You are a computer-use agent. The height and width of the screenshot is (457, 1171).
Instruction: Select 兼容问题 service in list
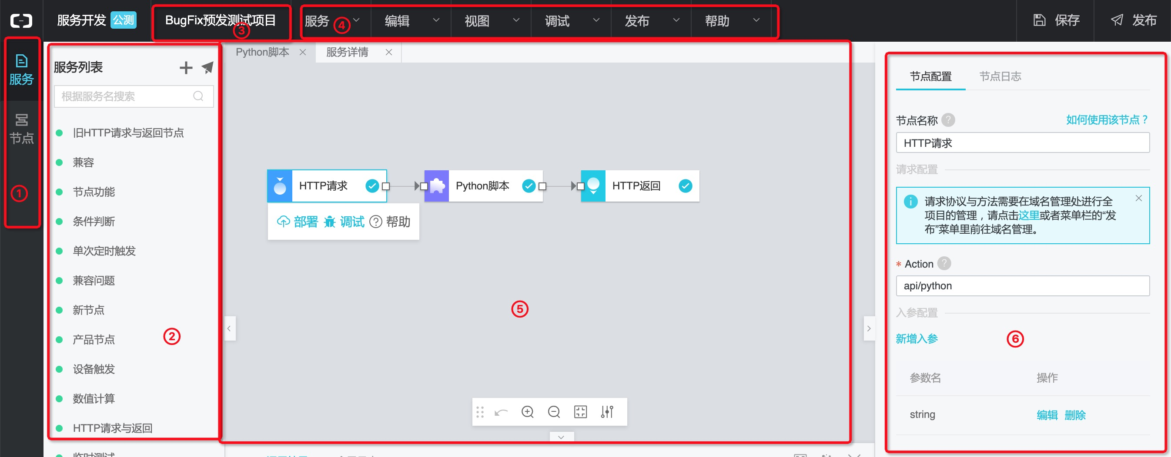94,281
